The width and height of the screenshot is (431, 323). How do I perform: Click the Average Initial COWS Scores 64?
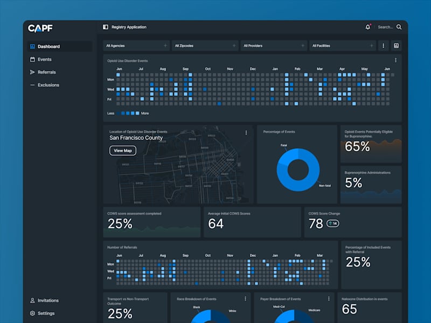[216, 223]
